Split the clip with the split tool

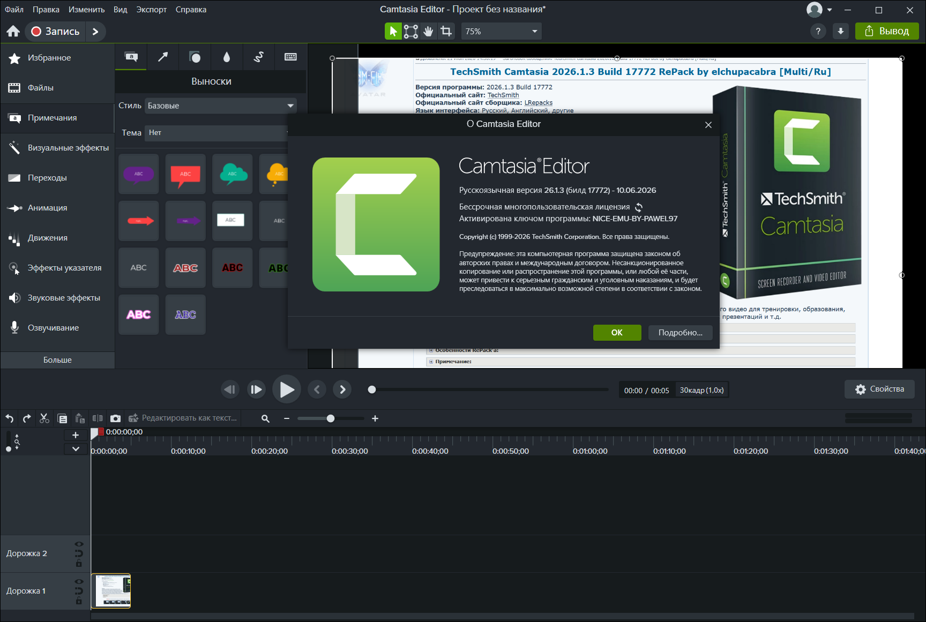click(x=98, y=418)
